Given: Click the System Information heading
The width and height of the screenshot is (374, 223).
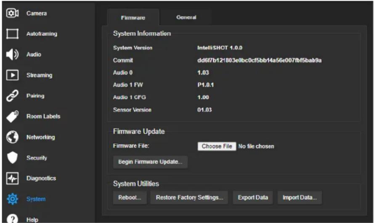Looking at the screenshot, I should pyautogui.click(x=142, y=34).
